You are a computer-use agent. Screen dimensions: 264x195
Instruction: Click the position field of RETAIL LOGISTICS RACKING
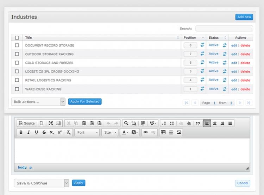(190, 80)
